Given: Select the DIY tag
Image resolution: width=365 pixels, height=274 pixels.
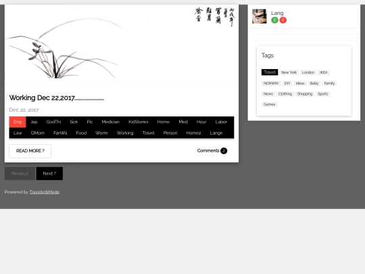Looking at the screenshot, I should [287, 83].
